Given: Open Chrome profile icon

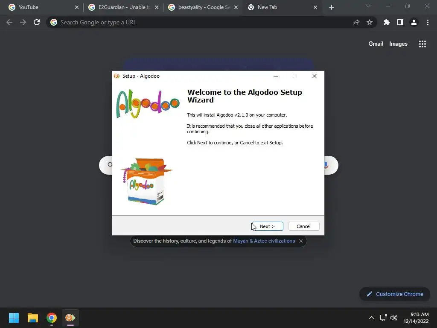Looking at the screenshot, I should point(414,22).
